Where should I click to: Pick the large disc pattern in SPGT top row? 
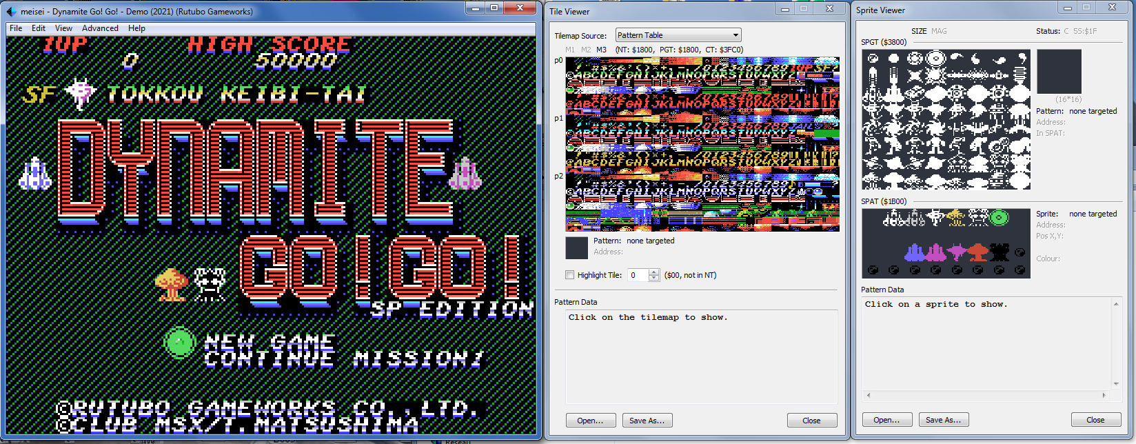pos(936,59)
